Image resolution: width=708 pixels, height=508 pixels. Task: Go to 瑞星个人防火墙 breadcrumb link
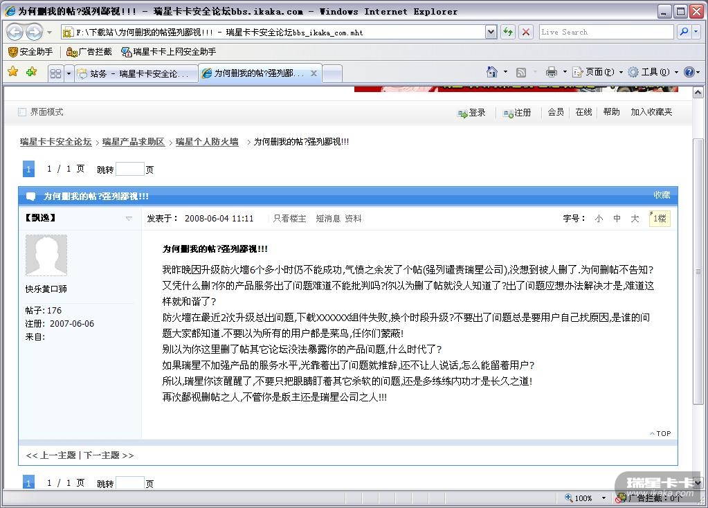point(207,142)
